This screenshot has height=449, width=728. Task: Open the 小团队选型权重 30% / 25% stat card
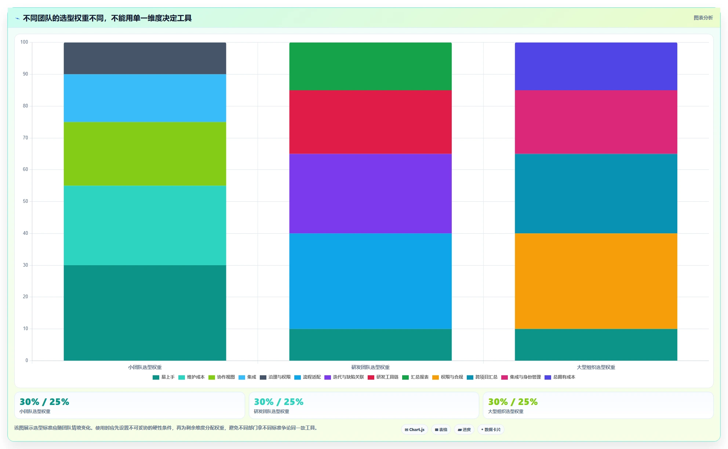tap(130, 405)
